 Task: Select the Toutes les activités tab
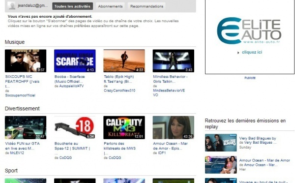(72, 6)
